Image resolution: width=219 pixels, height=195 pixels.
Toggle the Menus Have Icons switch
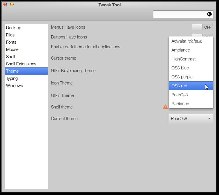point(202,27)
